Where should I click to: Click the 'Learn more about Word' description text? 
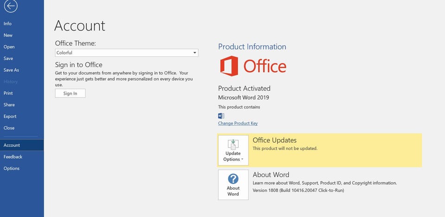click(324, 183)
